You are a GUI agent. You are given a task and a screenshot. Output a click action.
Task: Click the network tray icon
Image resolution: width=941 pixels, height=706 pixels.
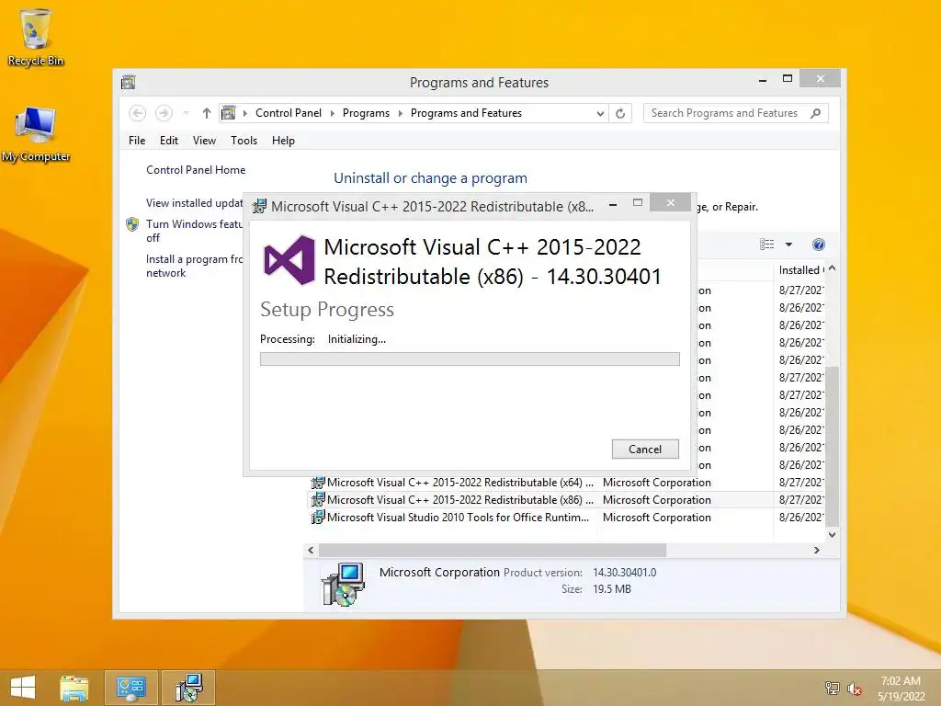(x=832, y=688)
